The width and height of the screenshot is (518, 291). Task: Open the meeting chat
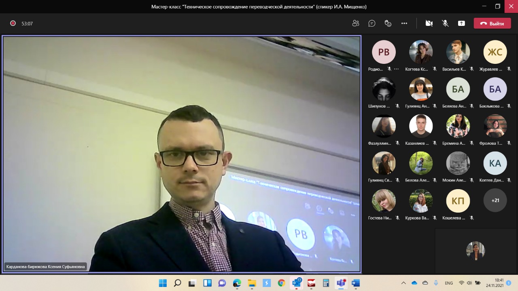(x=372, y=23)
